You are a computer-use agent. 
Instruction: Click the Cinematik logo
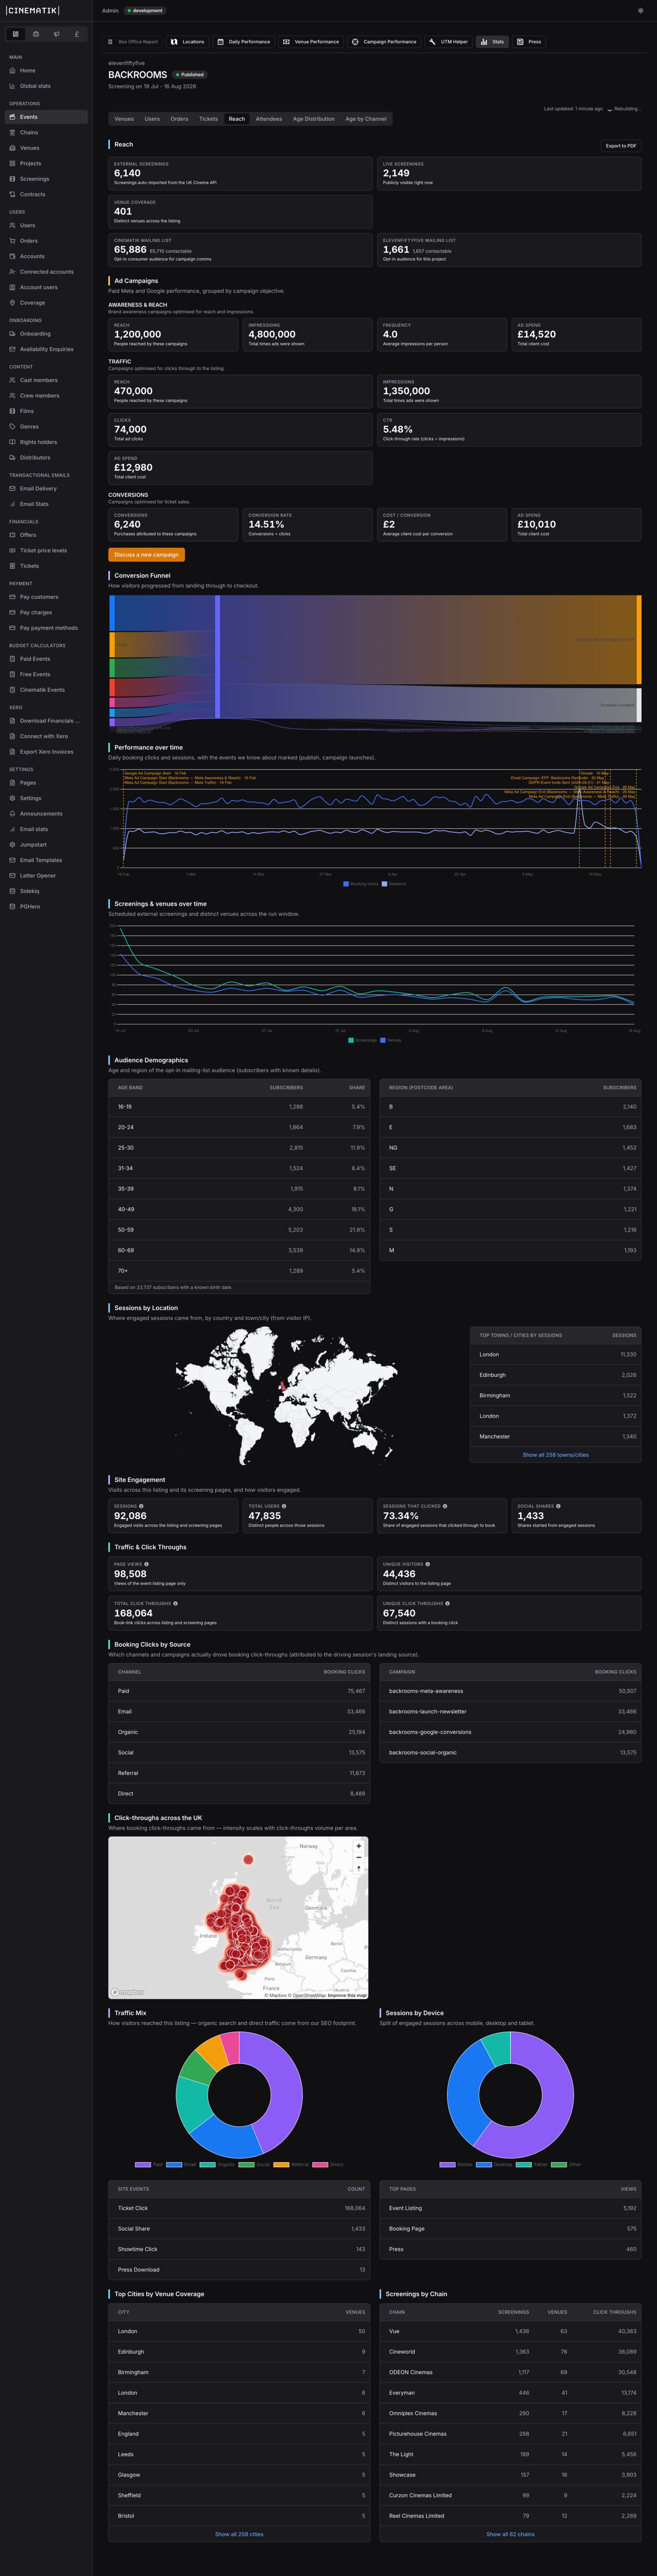[33, 10]
